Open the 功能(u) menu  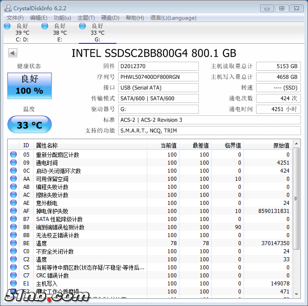click(62, 18)
